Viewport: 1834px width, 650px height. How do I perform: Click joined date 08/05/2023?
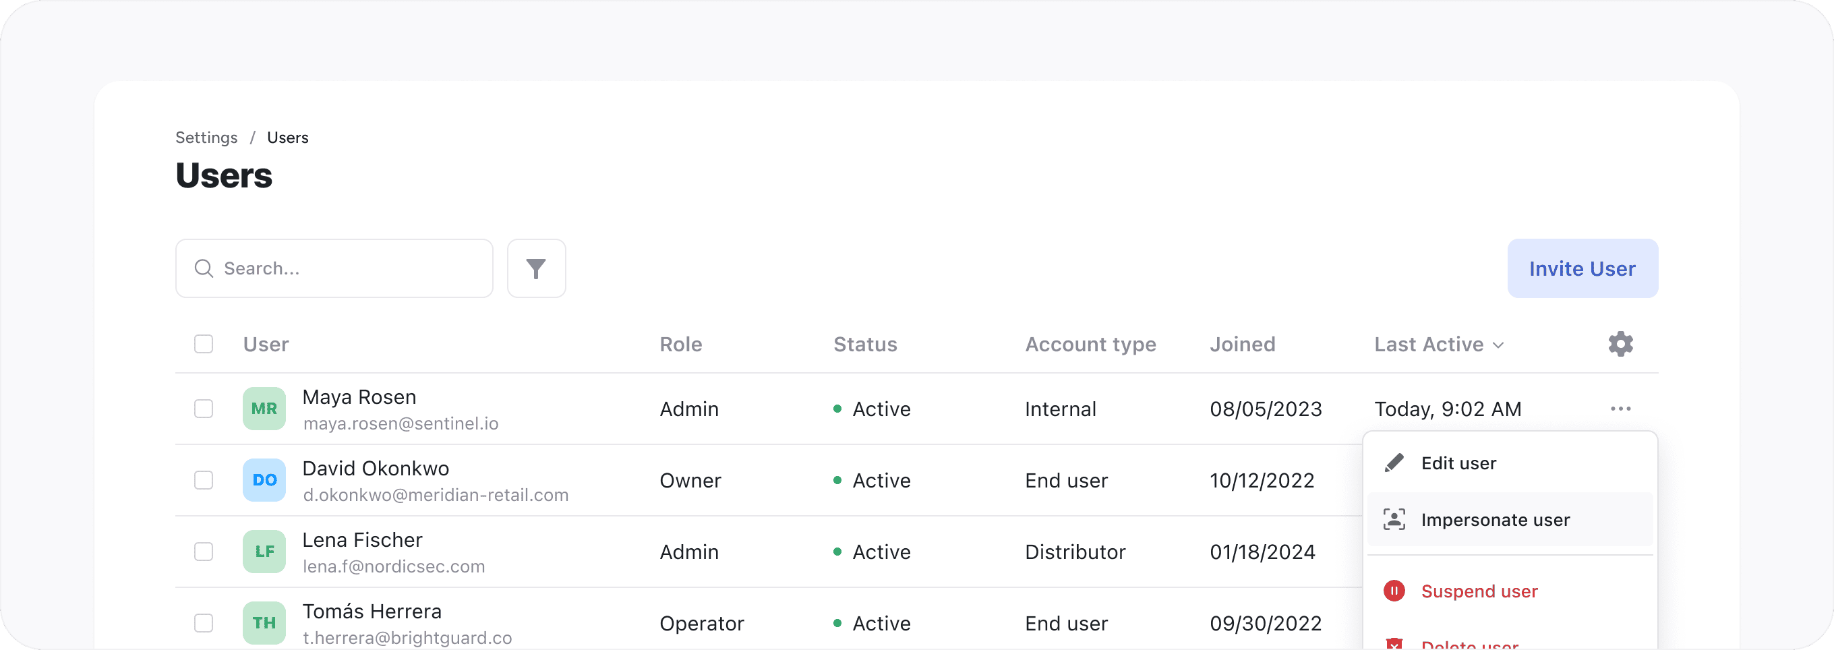coord(1265,409)
